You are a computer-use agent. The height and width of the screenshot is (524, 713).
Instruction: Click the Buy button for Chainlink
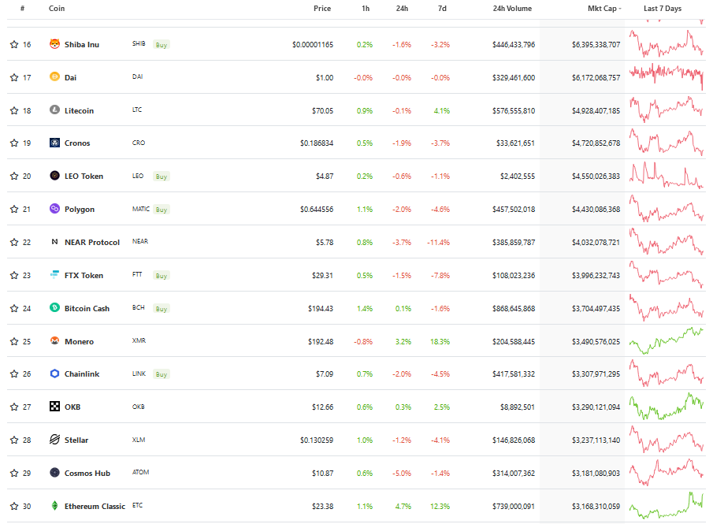162,374
